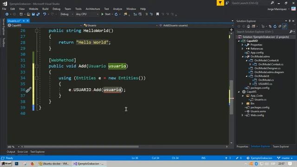Open the Test Explorer tab

point(37,152)
